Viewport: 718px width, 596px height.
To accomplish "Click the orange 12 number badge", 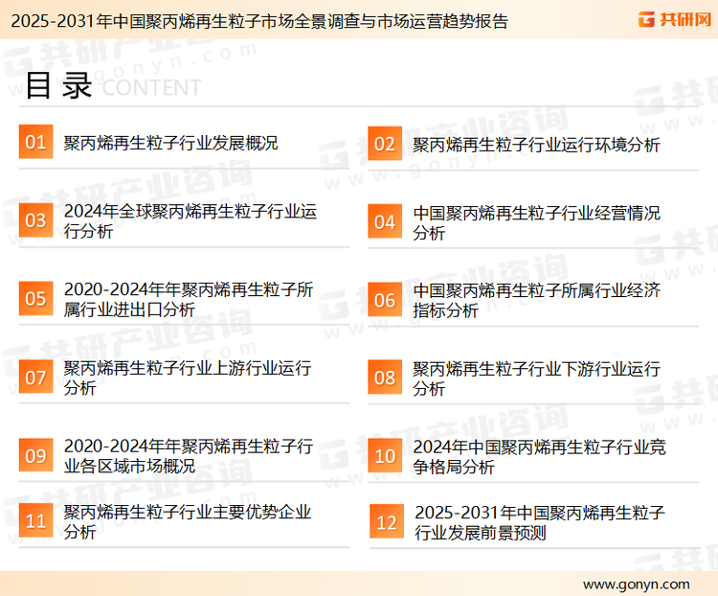I will coord(387,521).
